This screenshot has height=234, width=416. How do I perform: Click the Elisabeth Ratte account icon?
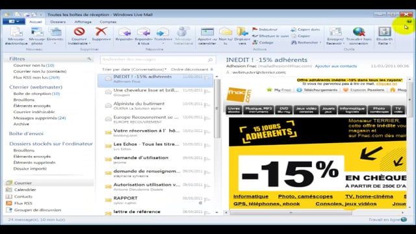pos(384,32)
